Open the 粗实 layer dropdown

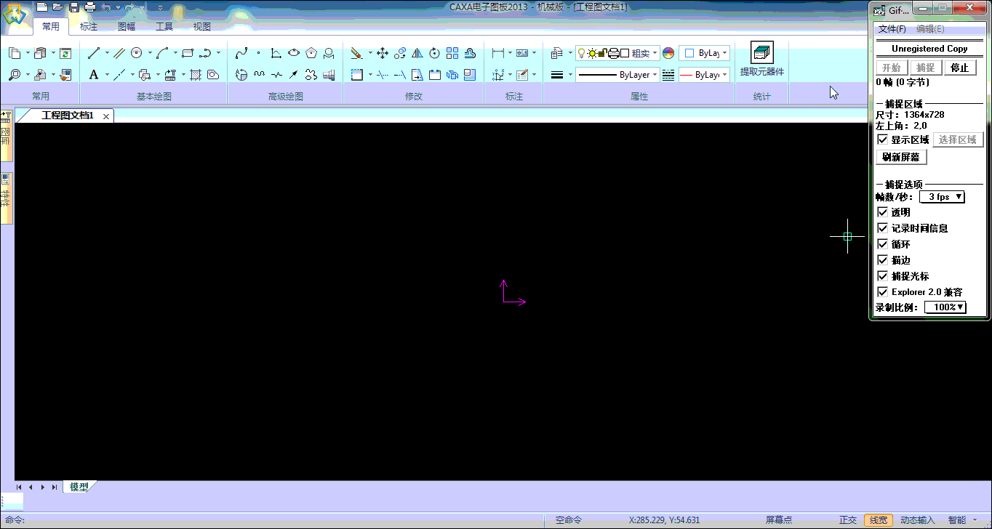point(655,53)
